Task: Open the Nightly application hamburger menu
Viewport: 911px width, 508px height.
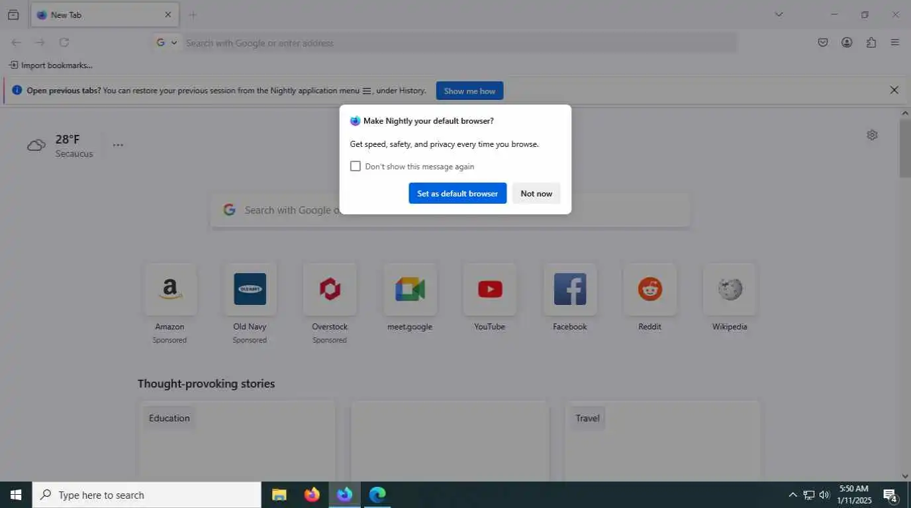Action: [x=895, y=42]
